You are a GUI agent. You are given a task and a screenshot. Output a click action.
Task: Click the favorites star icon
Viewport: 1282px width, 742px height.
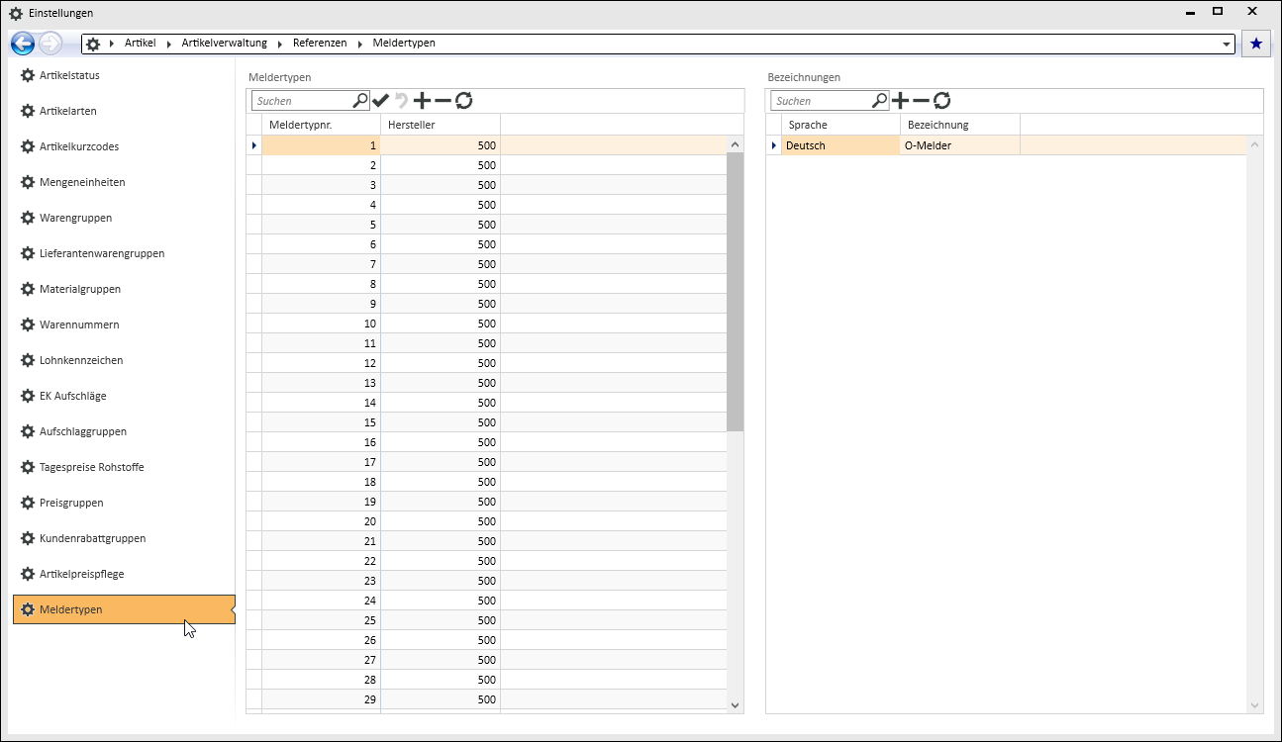1256,44
